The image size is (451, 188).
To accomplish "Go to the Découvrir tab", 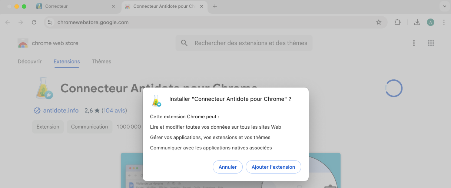I will pos(30,62).
